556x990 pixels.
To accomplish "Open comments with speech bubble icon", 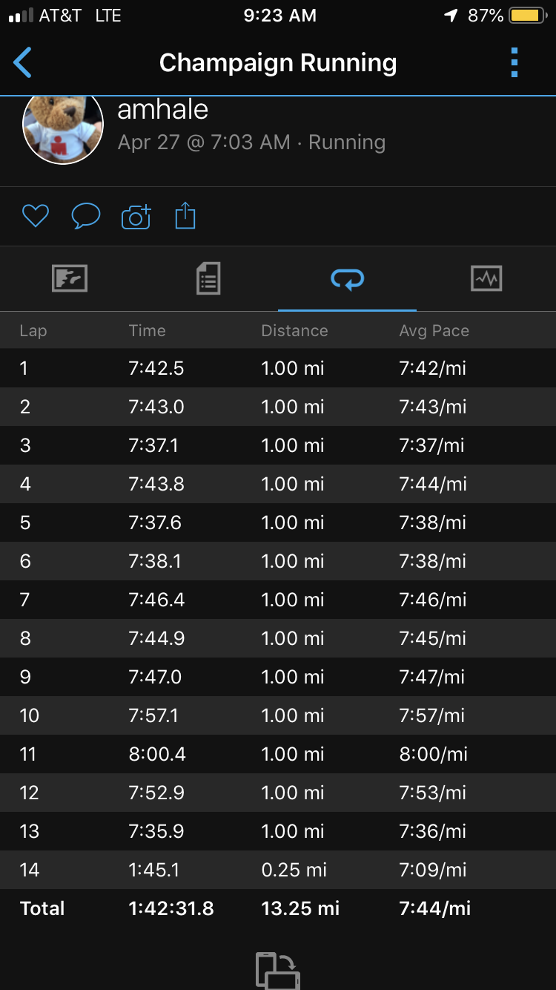I will point(85,216).
